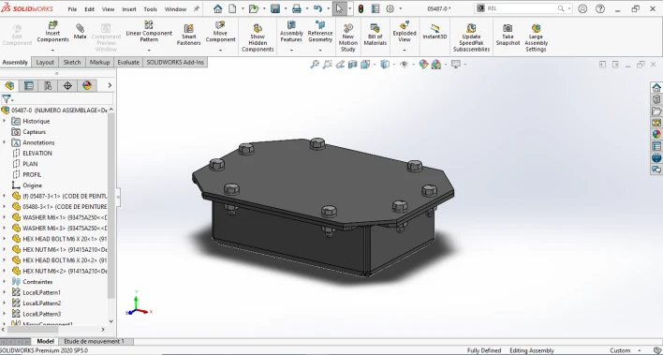The image size is (663, 355).
Task: Select the Mate tool
Action: tap(80, 32)
